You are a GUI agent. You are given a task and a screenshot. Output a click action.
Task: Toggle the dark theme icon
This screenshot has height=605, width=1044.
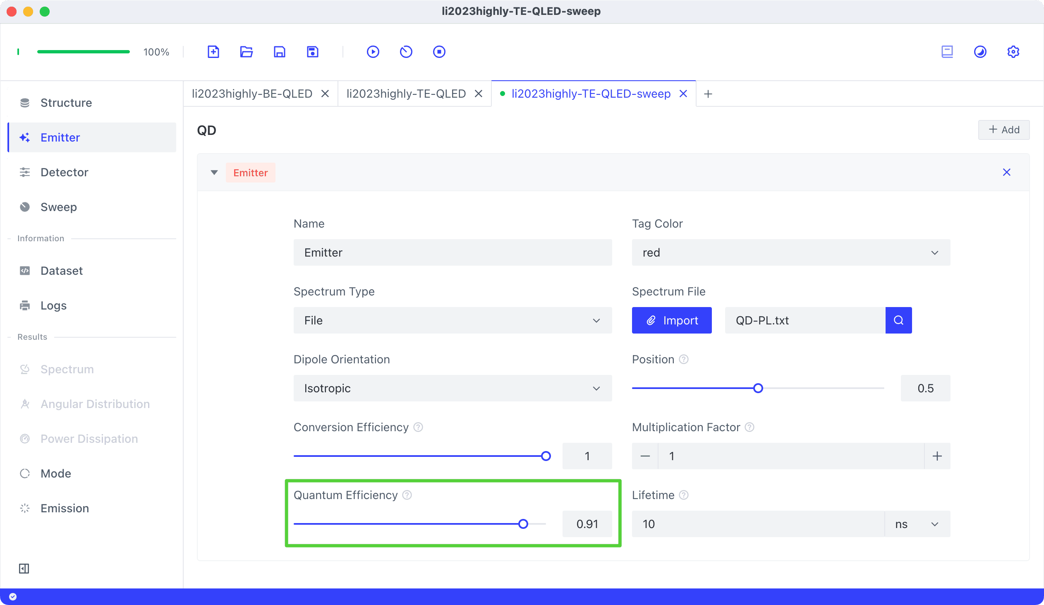980,52
